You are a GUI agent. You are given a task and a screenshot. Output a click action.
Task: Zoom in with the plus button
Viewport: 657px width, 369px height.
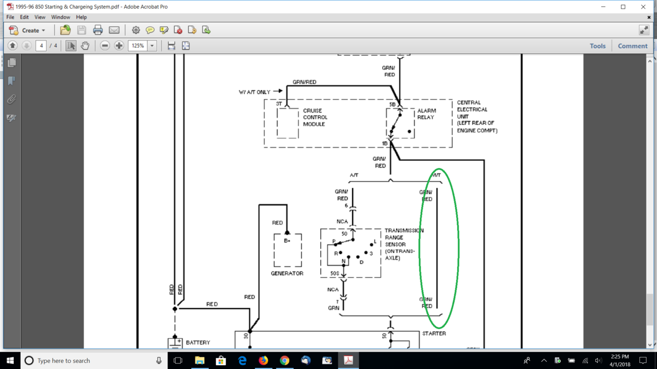tap(119, 46)
